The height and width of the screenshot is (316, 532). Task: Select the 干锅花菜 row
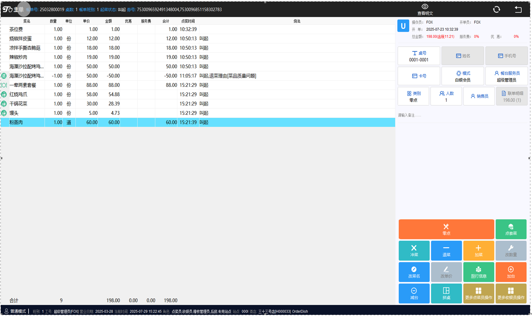(198, 103)
